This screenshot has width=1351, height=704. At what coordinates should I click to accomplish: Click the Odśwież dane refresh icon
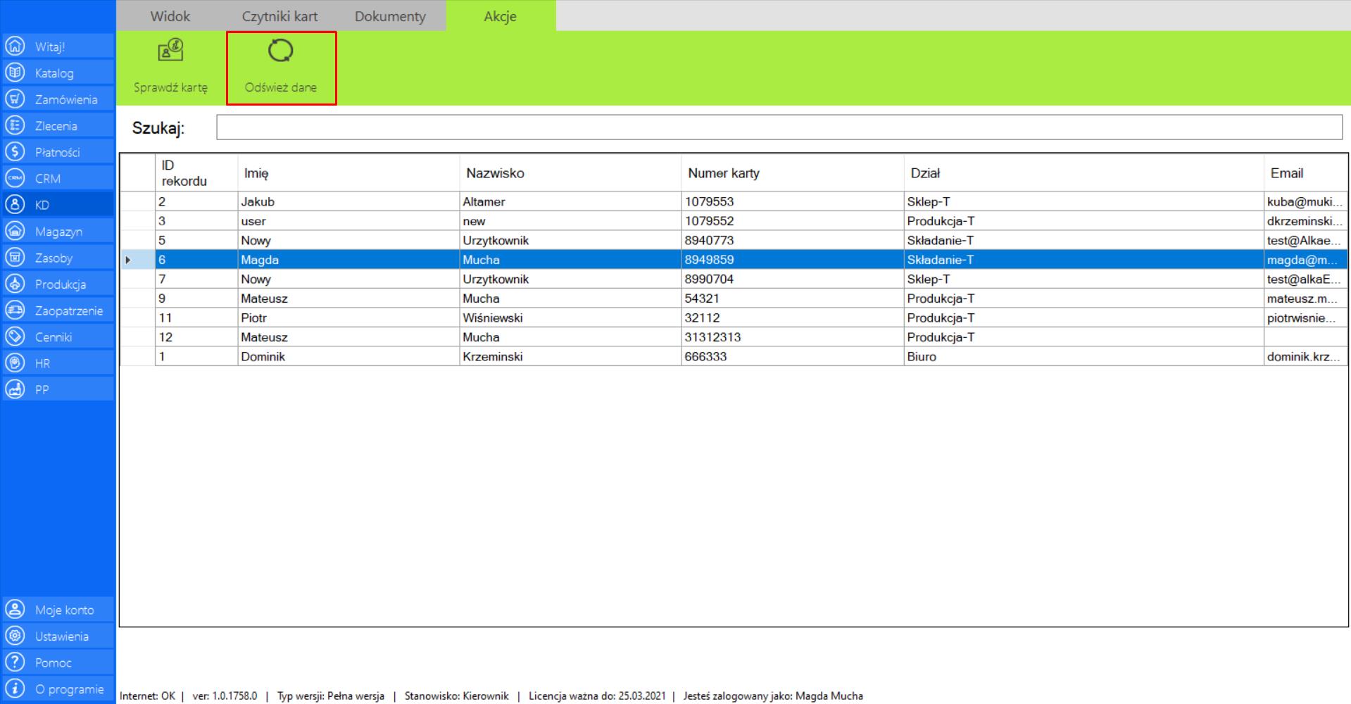point(281,51)
